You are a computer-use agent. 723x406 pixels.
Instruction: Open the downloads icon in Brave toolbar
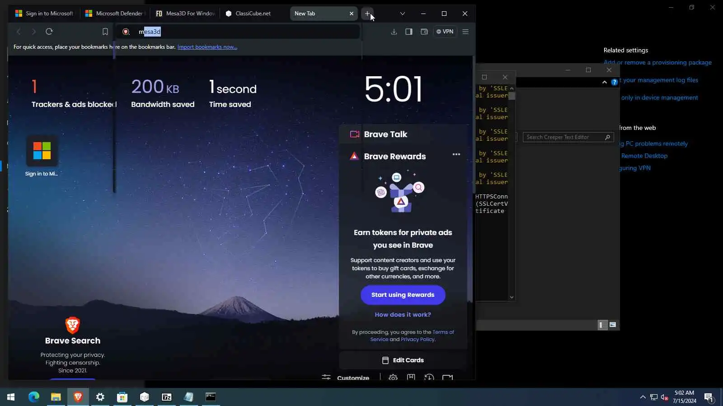pos(394,32)
